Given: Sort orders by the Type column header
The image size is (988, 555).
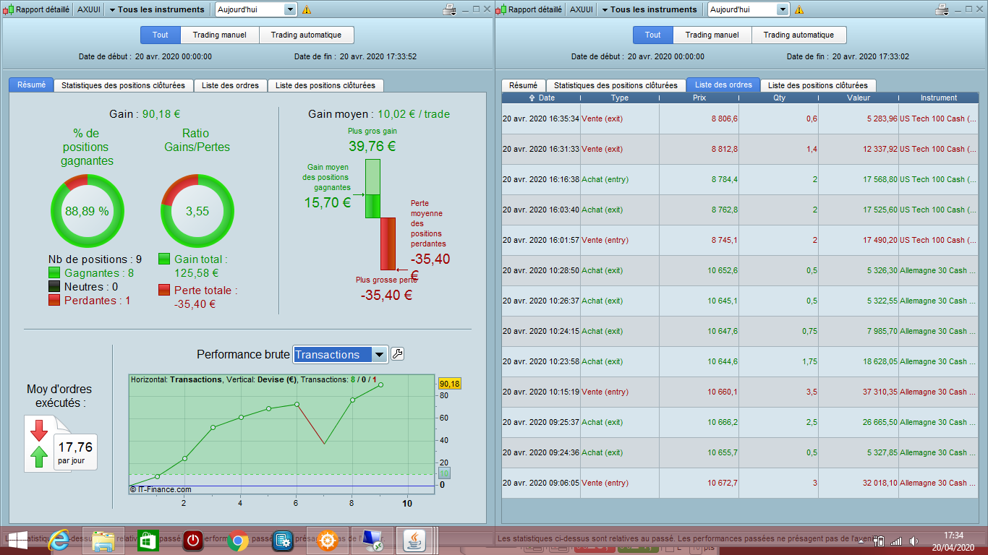Looking at the screenshot, I should 620,98.
